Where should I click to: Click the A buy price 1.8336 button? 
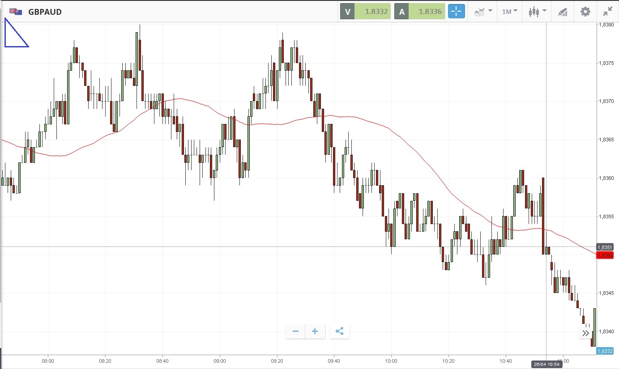[x=419, y=12]
